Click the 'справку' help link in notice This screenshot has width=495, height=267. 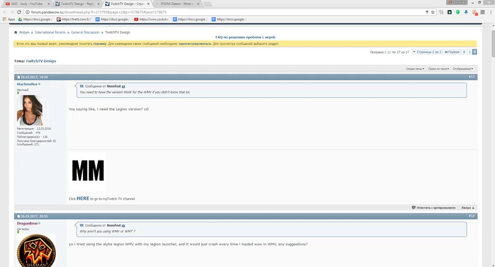pos(100,44)
